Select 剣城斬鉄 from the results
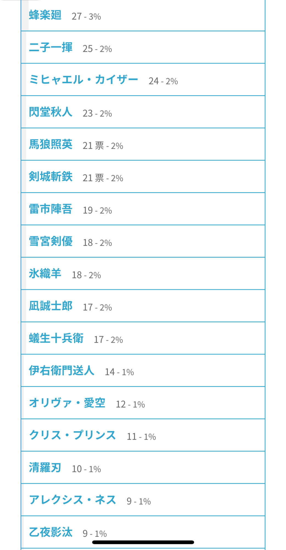The width and height of the screenshot is (286, 550). click(x=51, y=177)
